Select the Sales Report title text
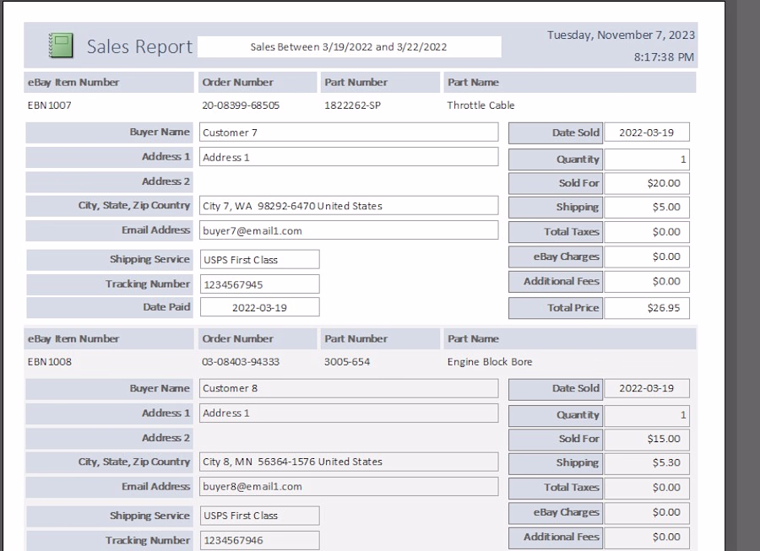 tap(139, 46)
